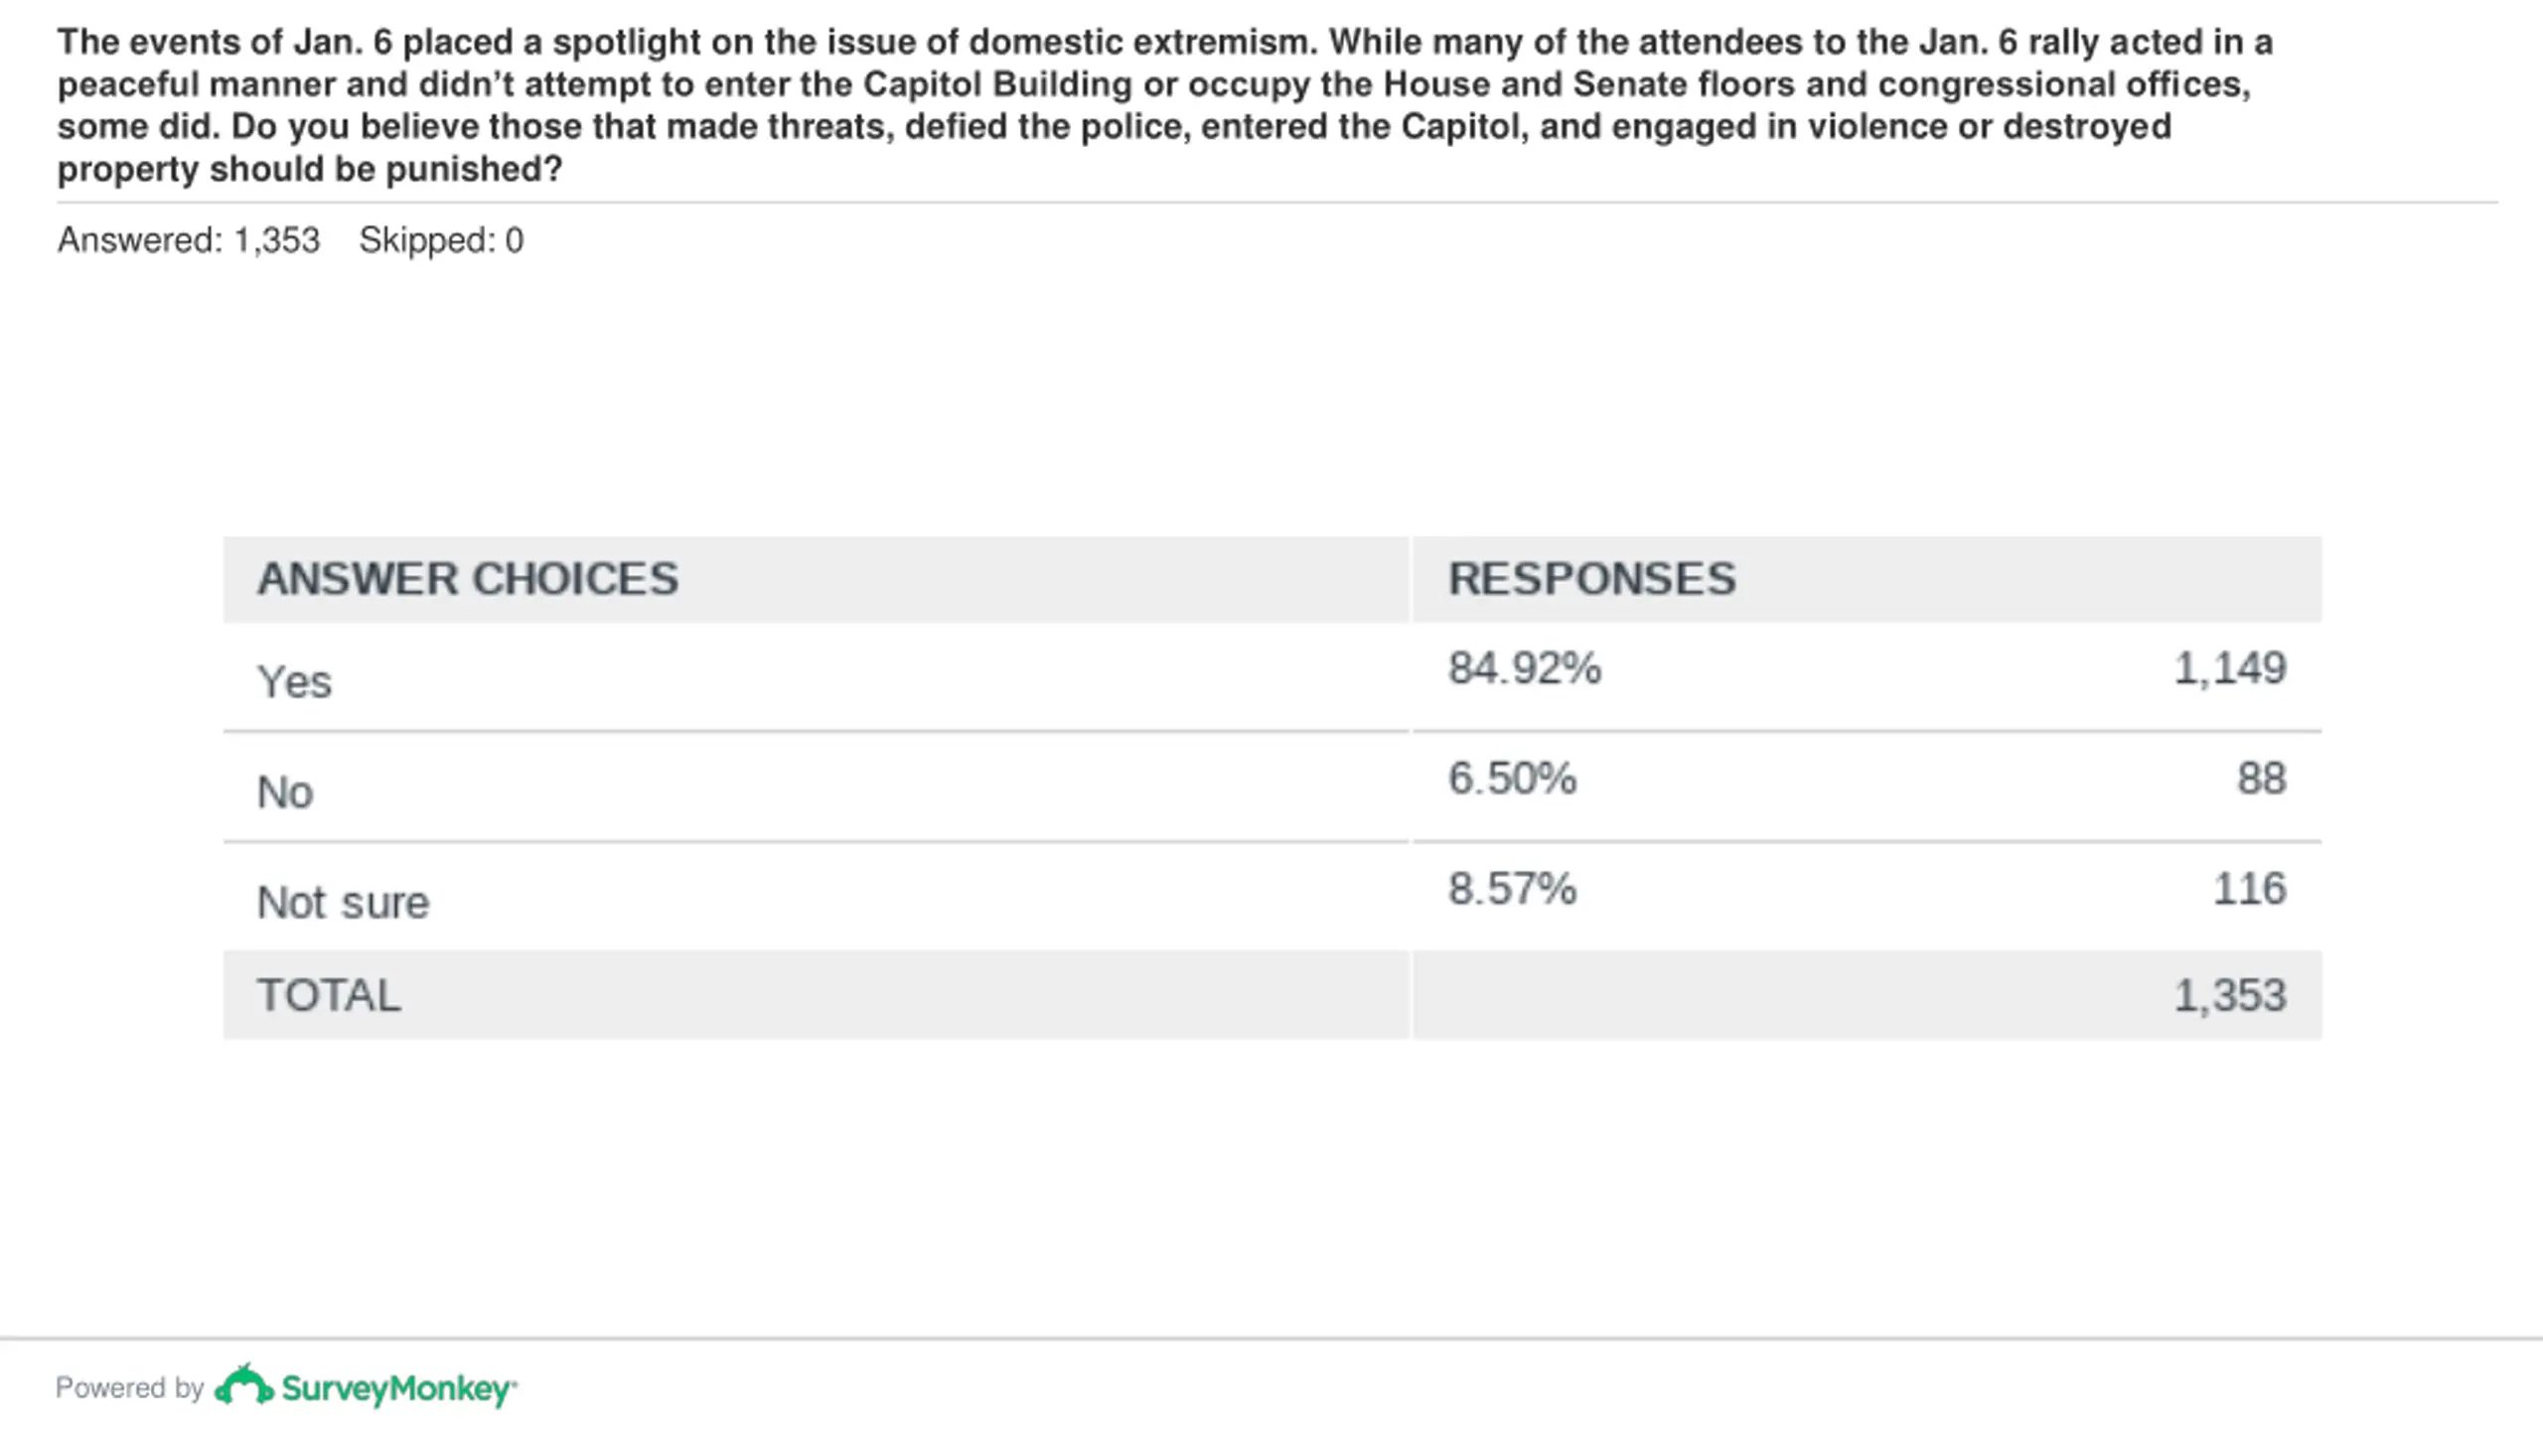Click the TOTAL row label
Screen dimensions: 2543x1430
tap(329, 996)
